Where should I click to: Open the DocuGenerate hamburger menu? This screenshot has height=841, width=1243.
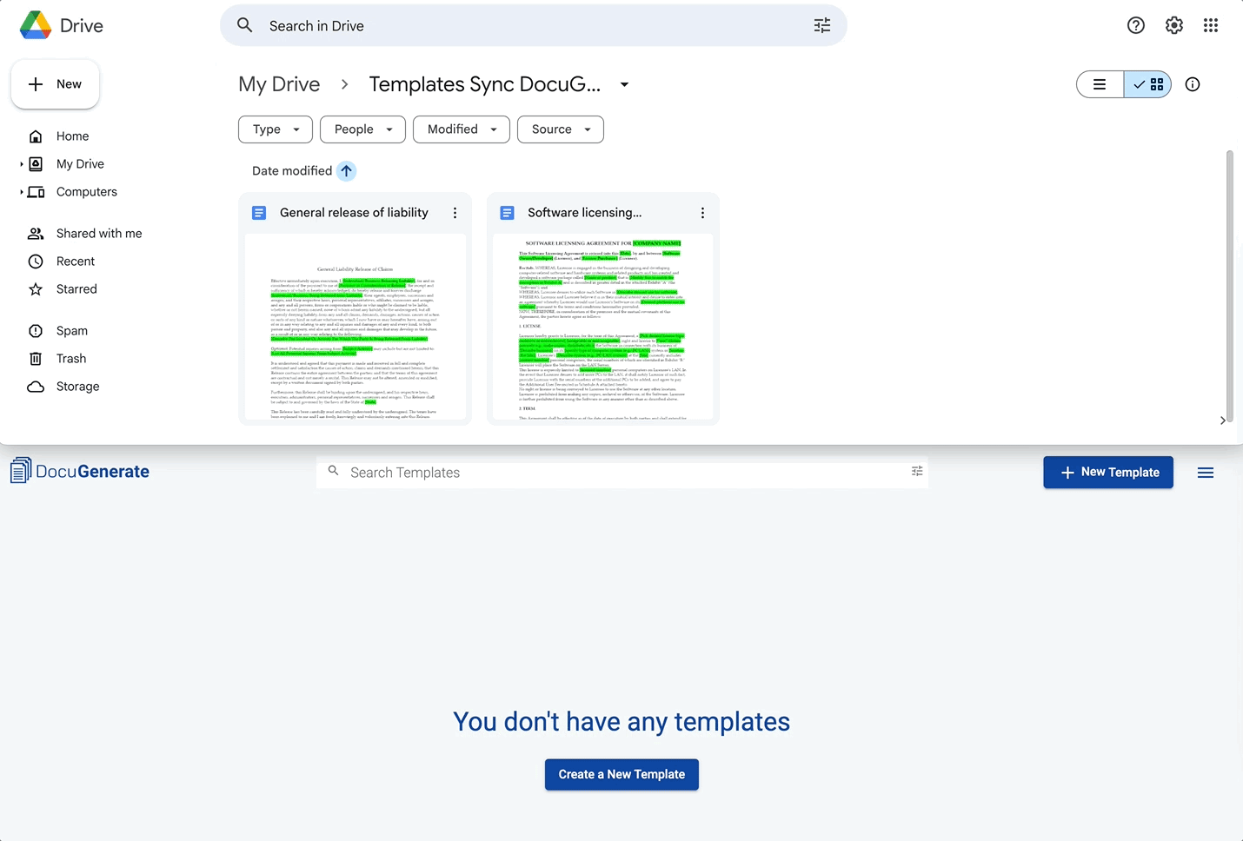coord(1206,473)
